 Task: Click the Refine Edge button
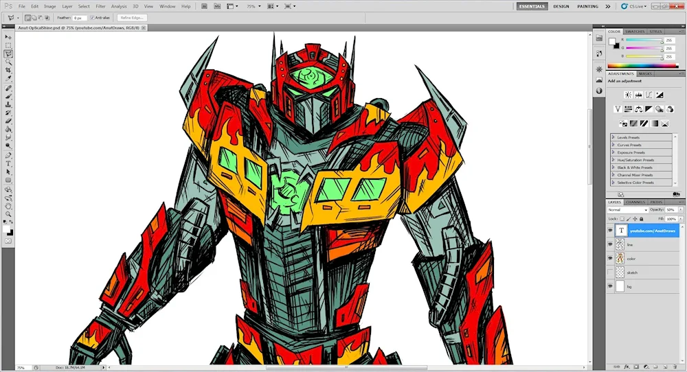pos(132,18)
